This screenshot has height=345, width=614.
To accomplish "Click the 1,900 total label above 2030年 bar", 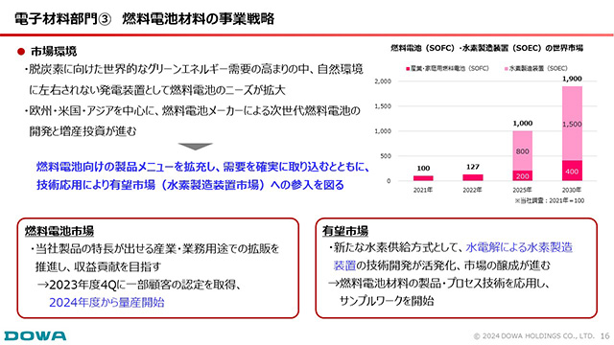I will point(572,79).
